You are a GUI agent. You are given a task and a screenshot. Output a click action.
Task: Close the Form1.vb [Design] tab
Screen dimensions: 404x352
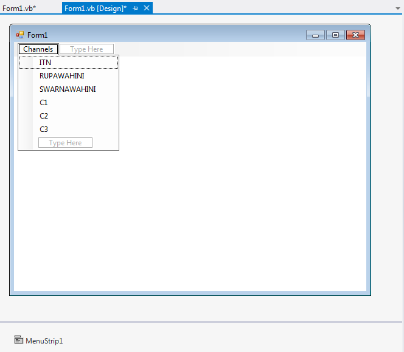pos(147,8)
